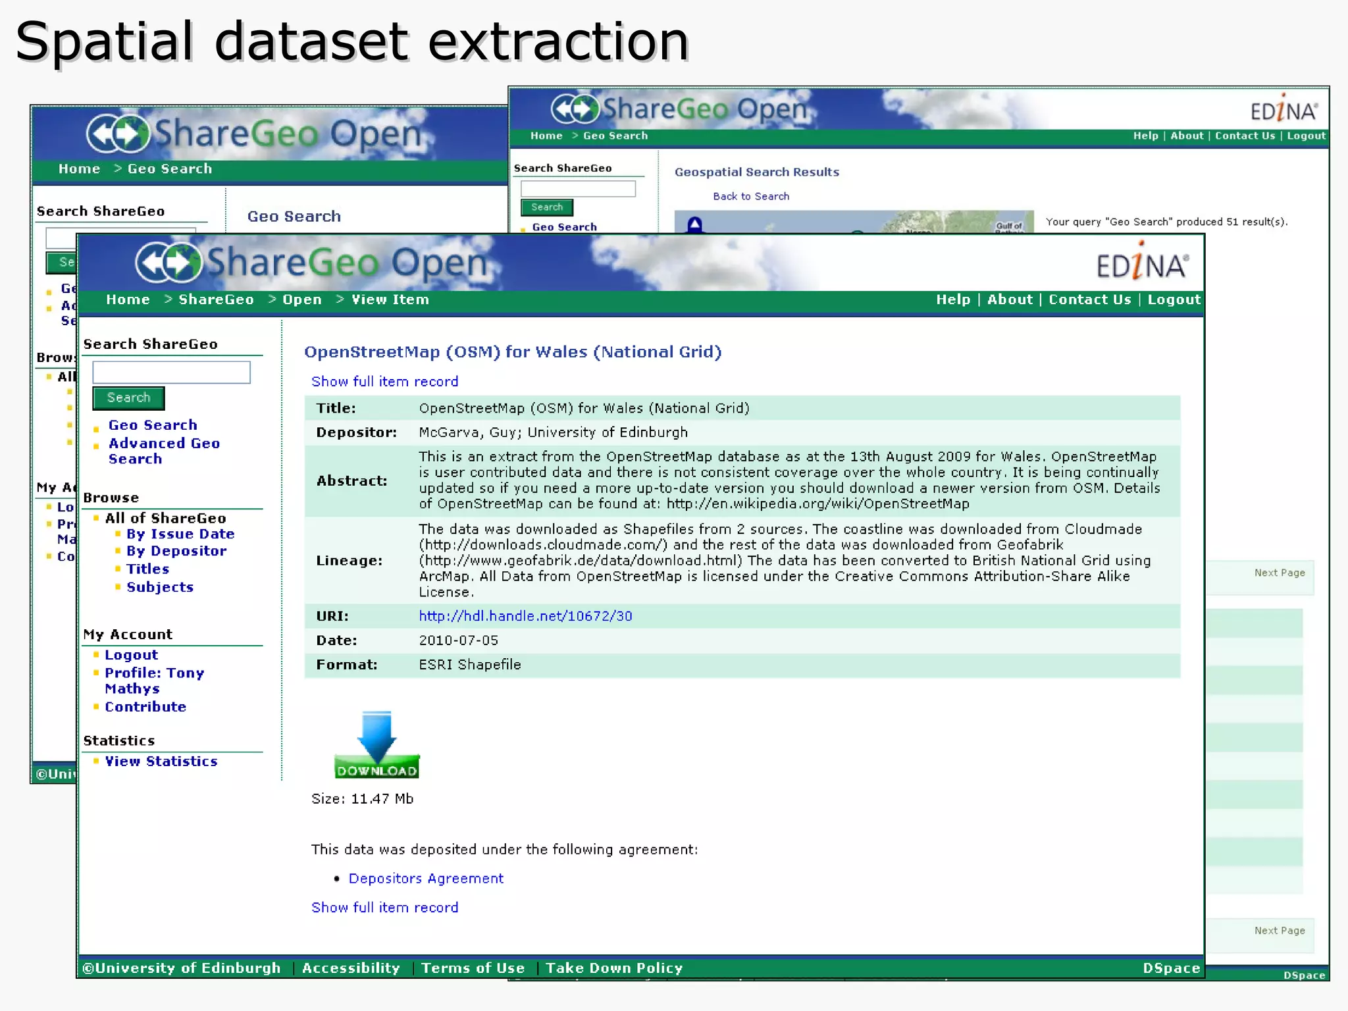Click depositor McGarva, Guy; University of Edinburgh
Viewport: 1348px width, 1011px height.
tap(554, 432)
